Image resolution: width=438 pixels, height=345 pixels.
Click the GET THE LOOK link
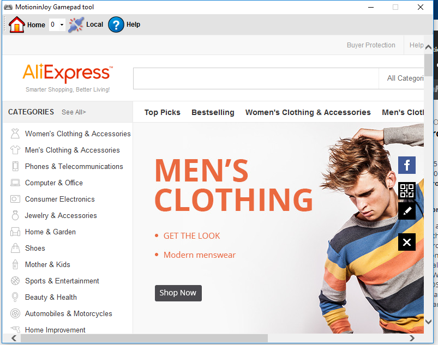pyautogui.click(x=191, y=236)
